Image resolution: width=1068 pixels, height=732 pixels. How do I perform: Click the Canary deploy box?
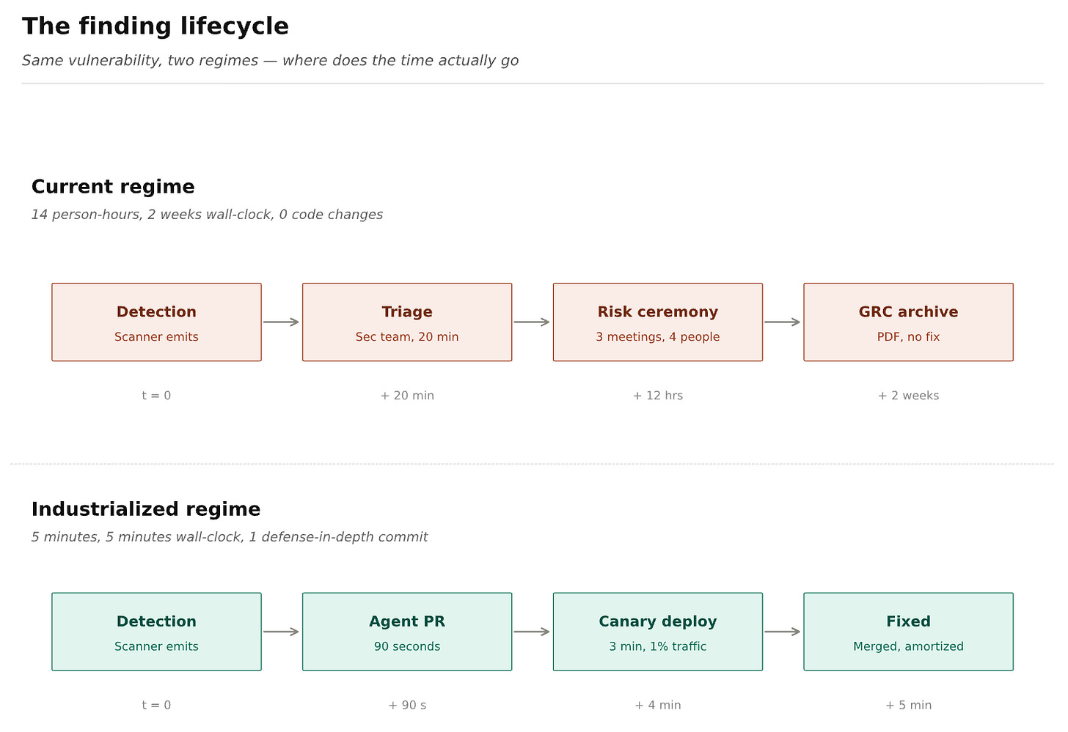pos(658,632)
